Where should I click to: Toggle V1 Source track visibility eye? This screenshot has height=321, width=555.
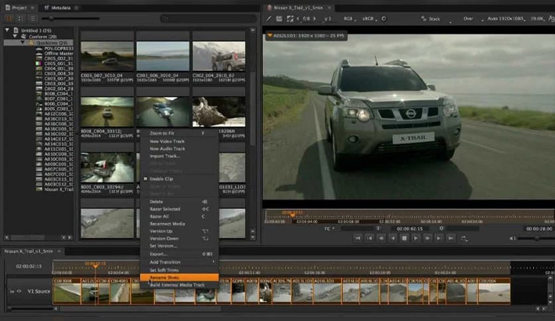19,290
